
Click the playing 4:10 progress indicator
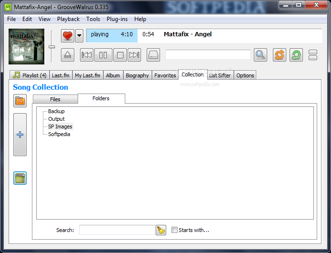pos(112,36)
